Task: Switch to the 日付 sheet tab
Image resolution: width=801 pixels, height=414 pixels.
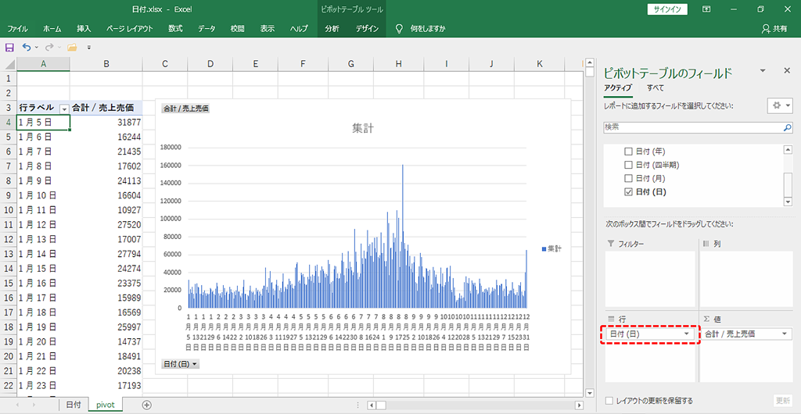Action: 74,405
